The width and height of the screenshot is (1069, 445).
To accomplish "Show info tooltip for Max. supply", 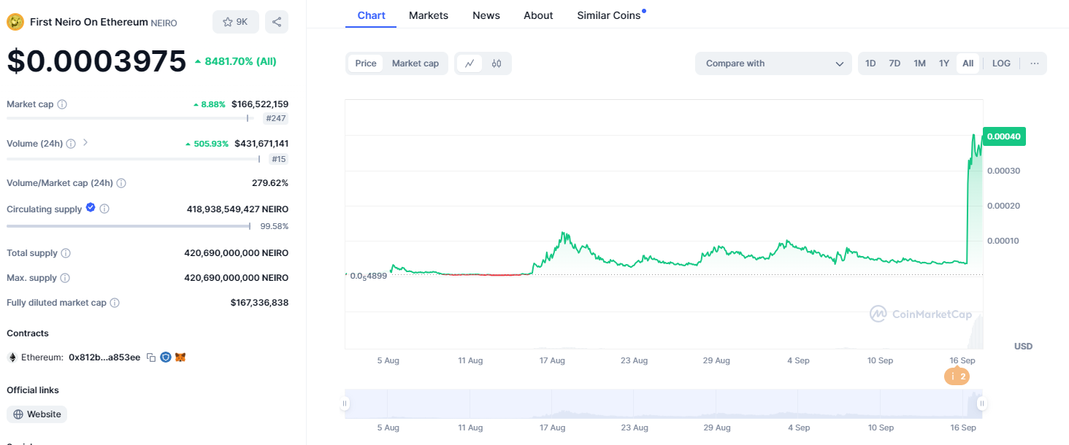I will (65, 278).
